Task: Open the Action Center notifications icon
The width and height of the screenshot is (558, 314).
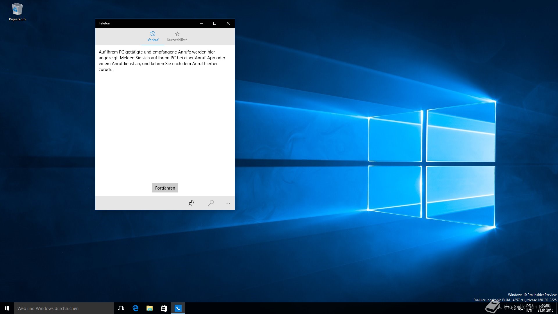Action: (521, 308)
